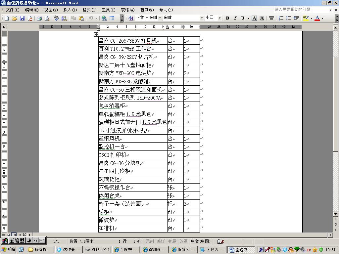Screen dimensions: 339x254
Task: Apply character border A icon
Action: point(255,18)
